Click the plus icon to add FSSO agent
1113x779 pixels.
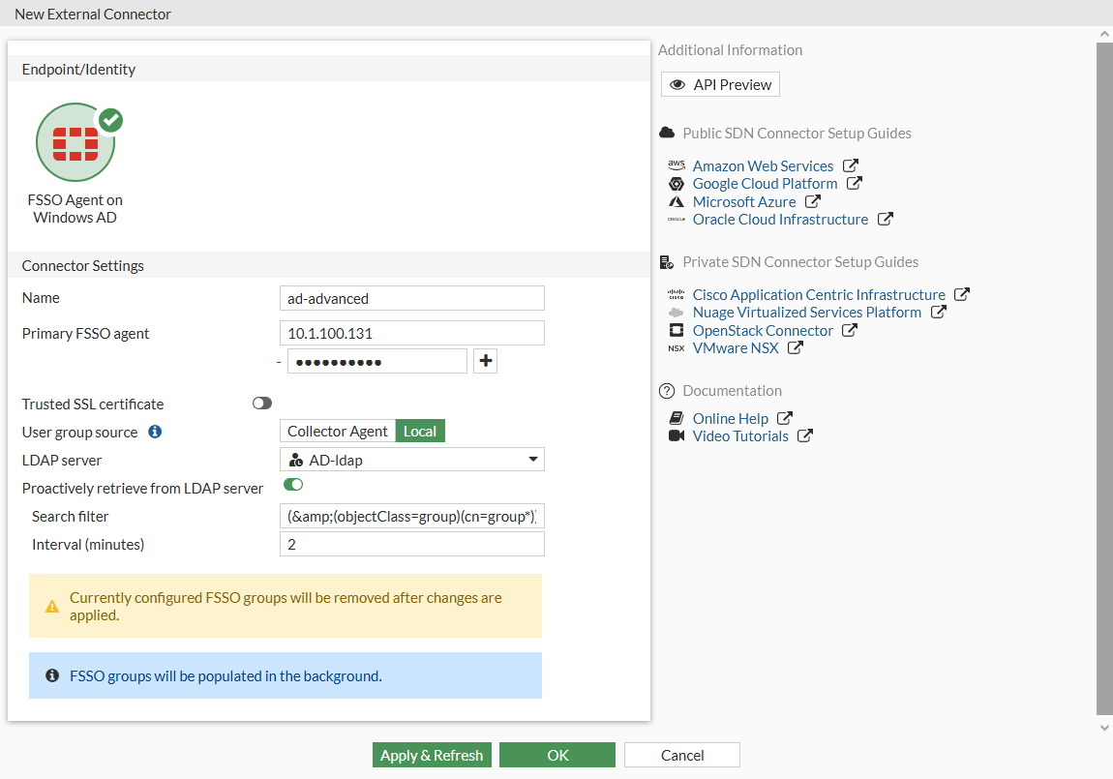[486, 361]
